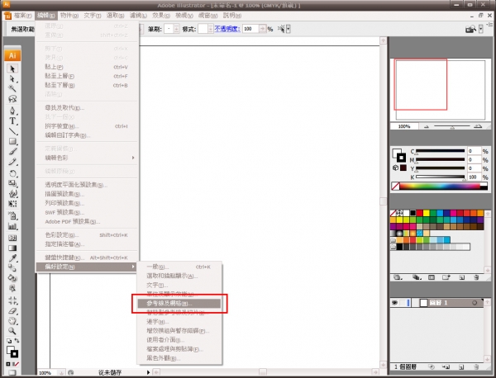Screen dimensions: 496x378
Task: Click the cyan K slider triangle
Action: 464,179
